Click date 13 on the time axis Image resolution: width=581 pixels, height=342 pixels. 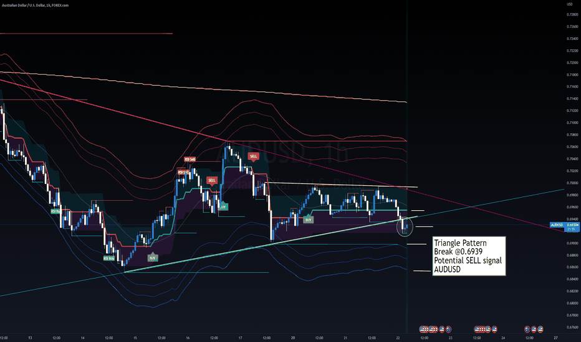[30, 338]
